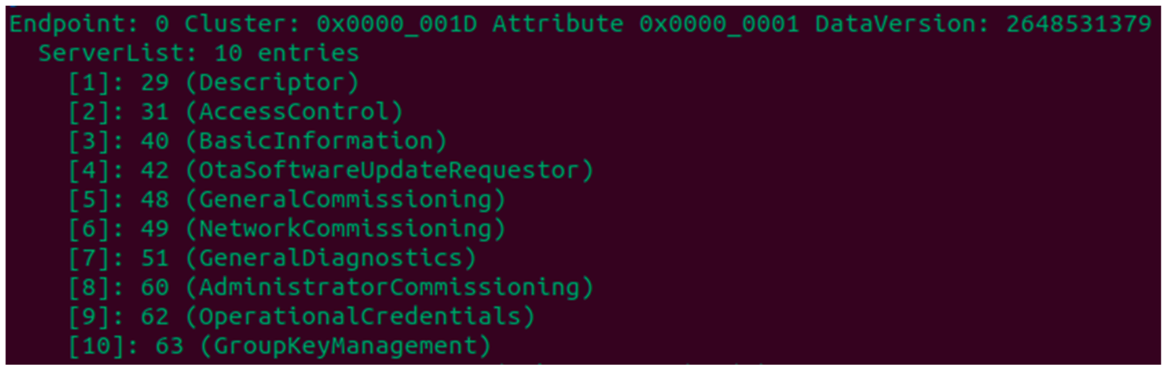Click the DataVersion number 2648531379
This screenshot has width=1166, height=370.
coord(1079,23)
